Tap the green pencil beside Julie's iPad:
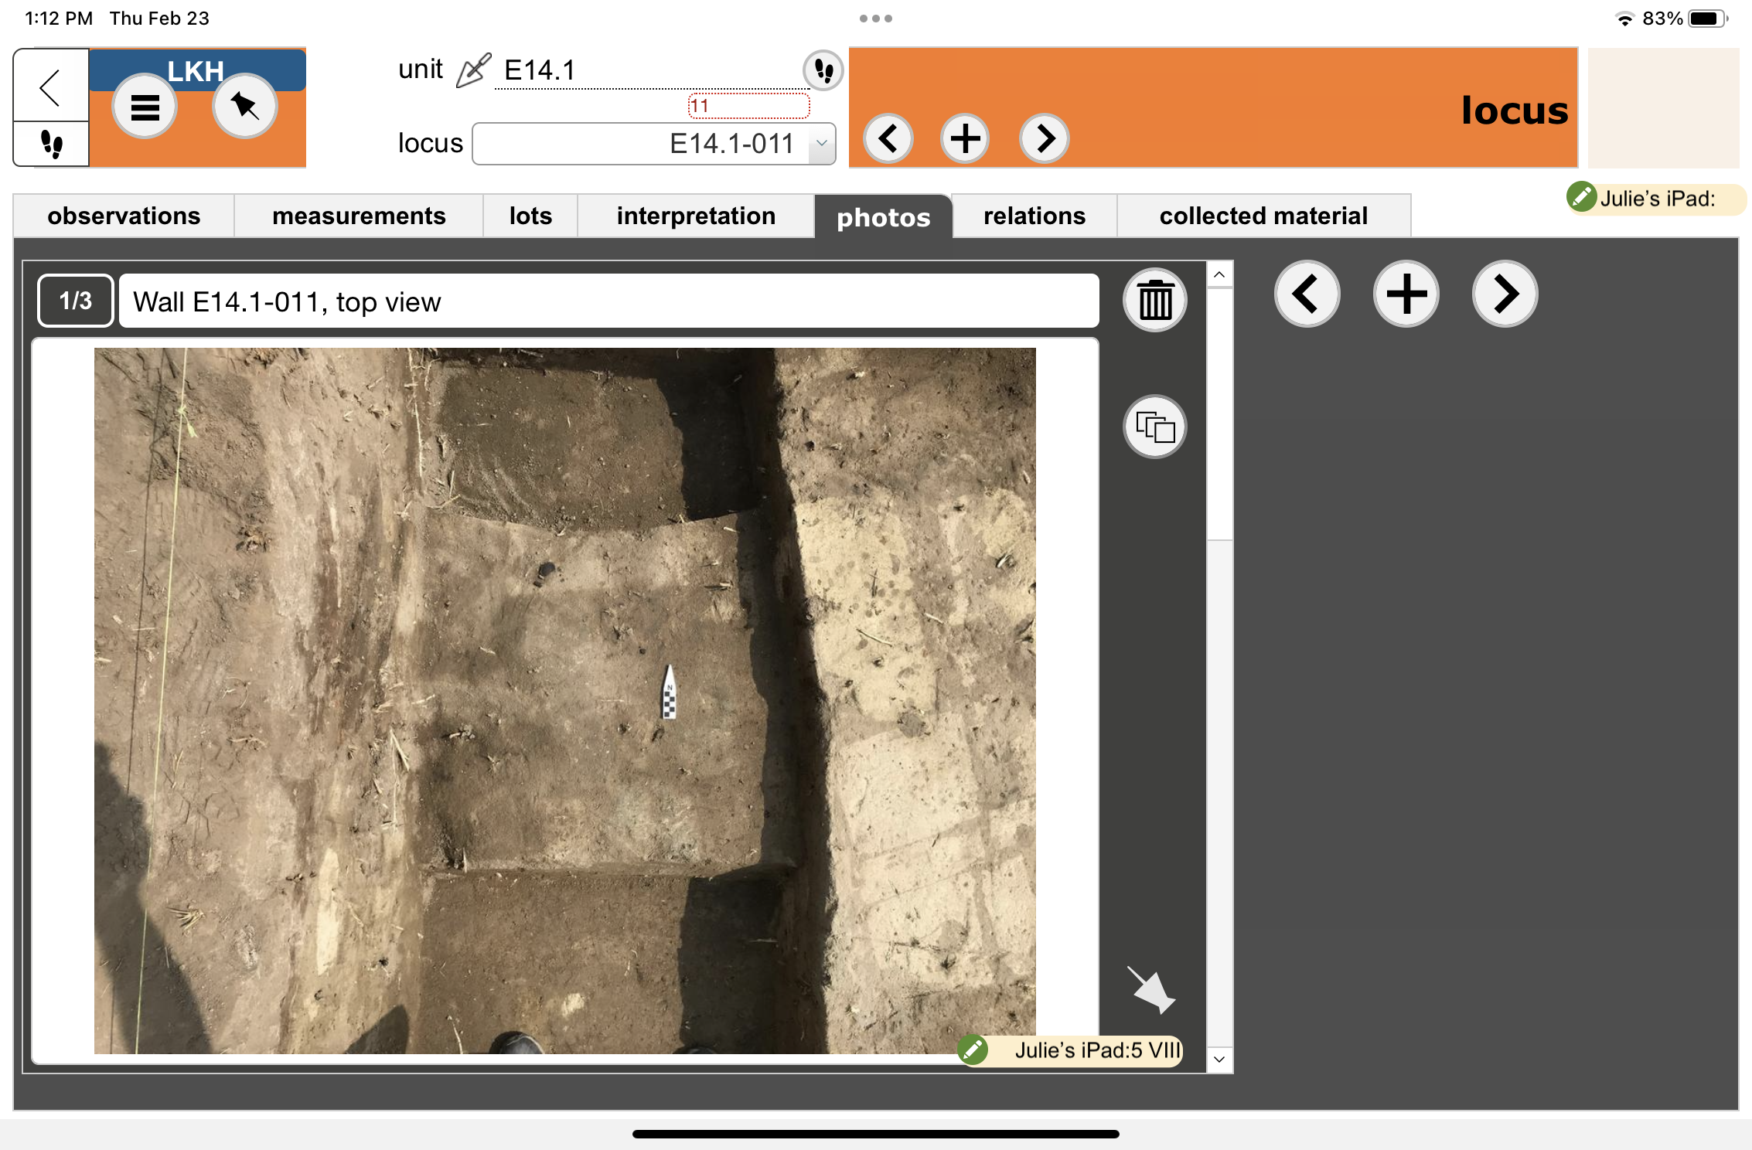 [x=1581, y=197]
